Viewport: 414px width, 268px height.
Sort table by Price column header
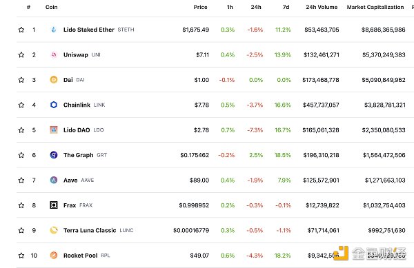(x=200, y=7)
